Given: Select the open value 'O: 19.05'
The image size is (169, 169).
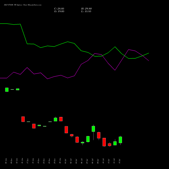Looking at the screenshot, I should point(59,11).
